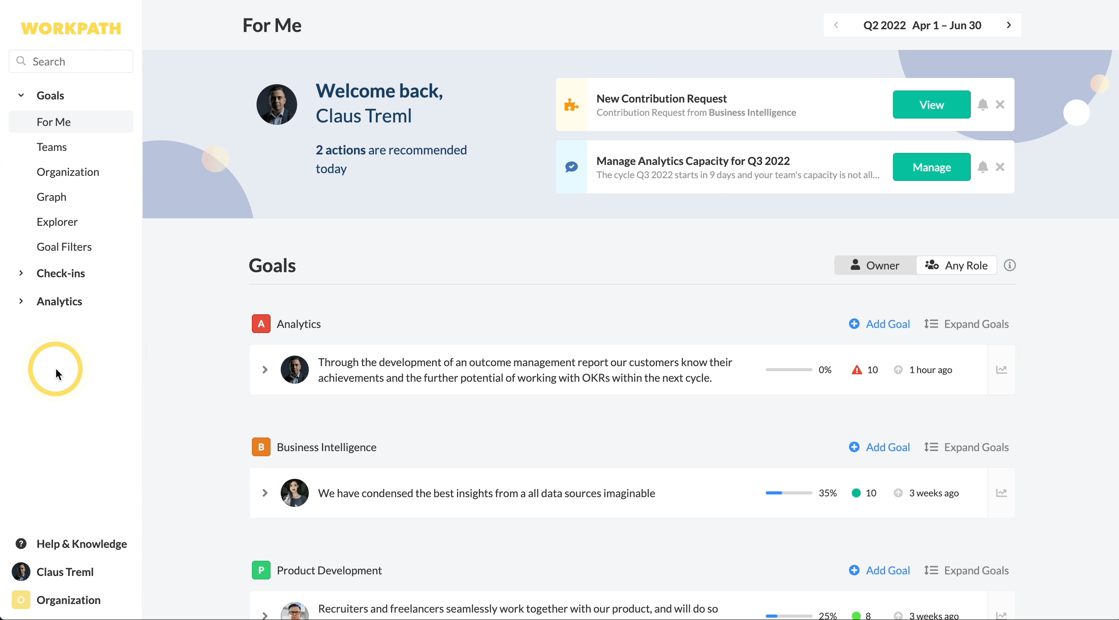Click the Help & Knowledge question mark icon
1119x620 pixels.
pos(21,544)
